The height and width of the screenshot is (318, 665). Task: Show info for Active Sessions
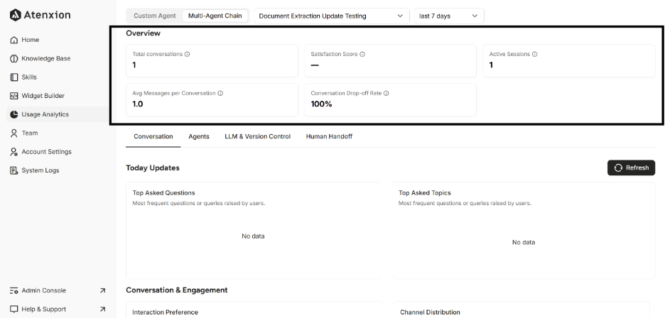point(534,54)
